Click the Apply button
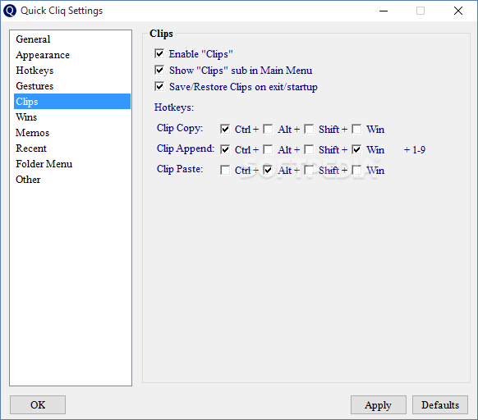 [x=379, y=404]
